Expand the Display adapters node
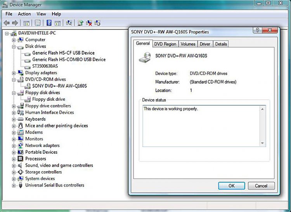This screenshot has width=291, height=212. 14,73
